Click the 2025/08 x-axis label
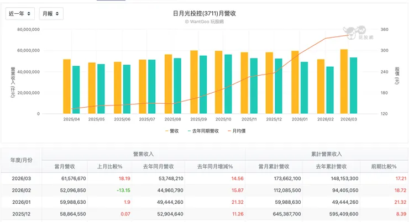 tap(172, 119)
